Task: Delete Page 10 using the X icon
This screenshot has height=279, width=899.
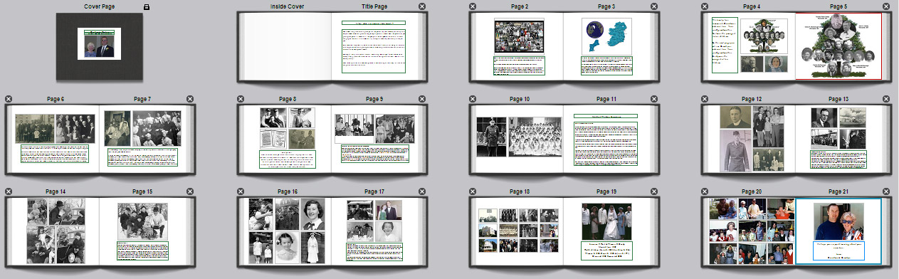Action: pyautogui.click(x=472, y=99)
